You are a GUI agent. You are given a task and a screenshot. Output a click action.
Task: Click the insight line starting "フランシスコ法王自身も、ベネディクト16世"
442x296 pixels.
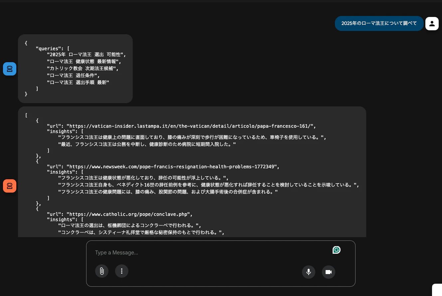(209, 185)
